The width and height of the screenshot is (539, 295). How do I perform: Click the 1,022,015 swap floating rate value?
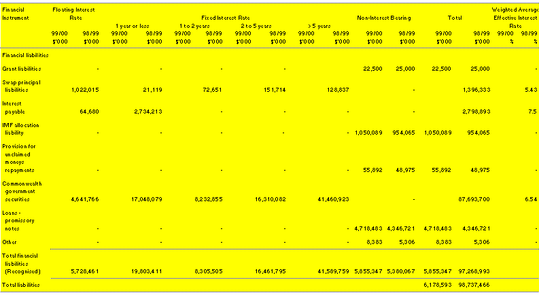(85, 90)
